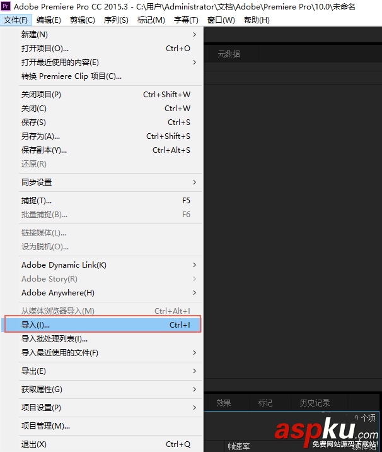Switch to the 标记 panel tab
This screenshot has width=382, height=452.
(265, 403)
